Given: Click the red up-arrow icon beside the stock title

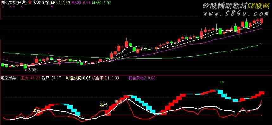Looking at the screenshot, I should click(30, 3).
